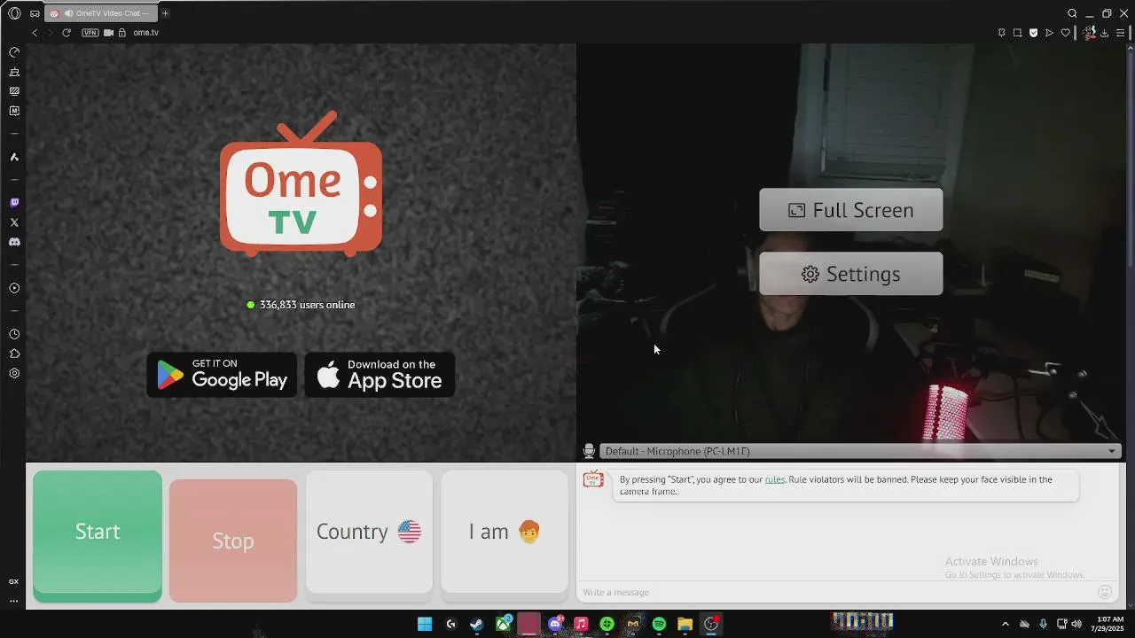This screenshot has width=1135, height=638.
Task: Open Download on the App Store badge
Action: [380, 375]
